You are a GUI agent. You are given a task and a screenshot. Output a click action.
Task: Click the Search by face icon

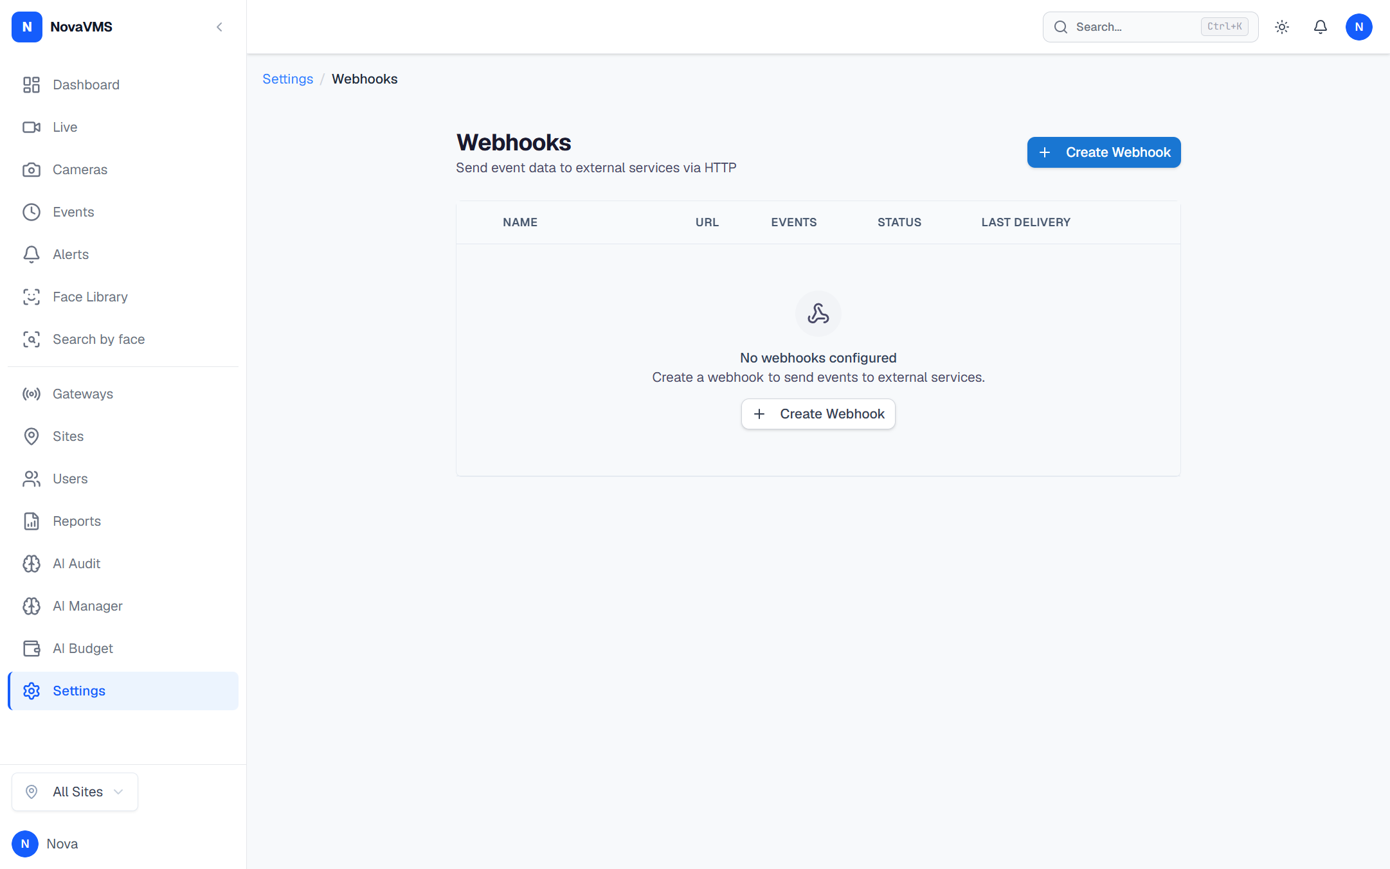point(32,339)
